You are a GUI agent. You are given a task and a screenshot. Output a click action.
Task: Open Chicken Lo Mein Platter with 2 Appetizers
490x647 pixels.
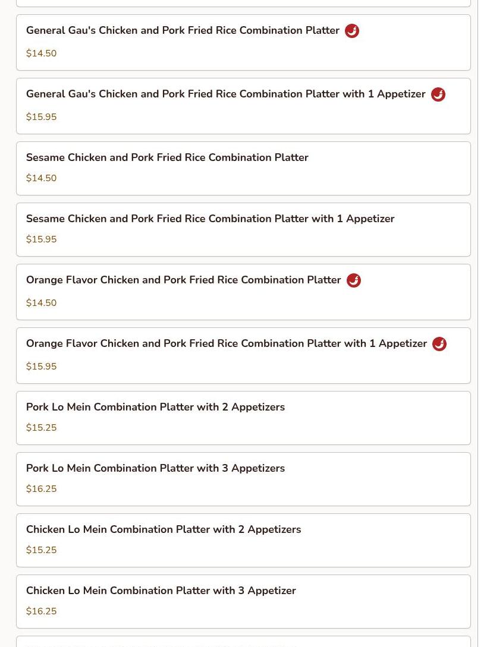(x=164, y=530)
